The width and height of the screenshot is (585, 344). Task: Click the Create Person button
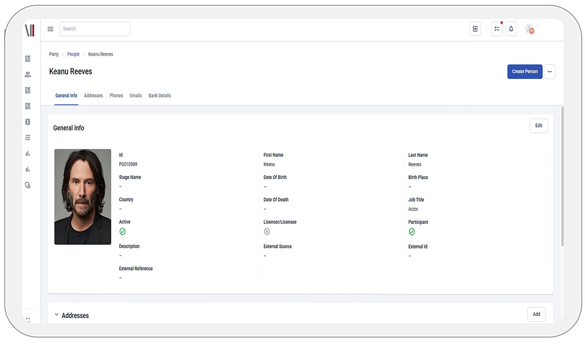(x=524, y=71)
